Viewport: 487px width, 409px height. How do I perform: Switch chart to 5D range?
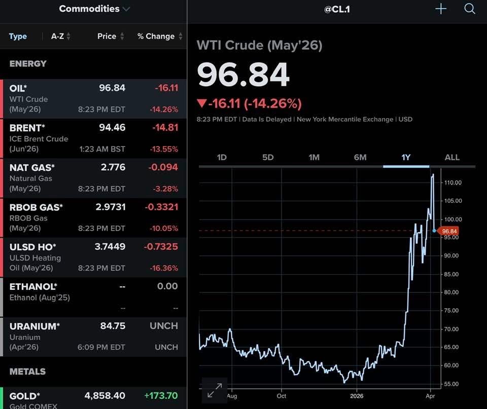(x=268, y=157)
